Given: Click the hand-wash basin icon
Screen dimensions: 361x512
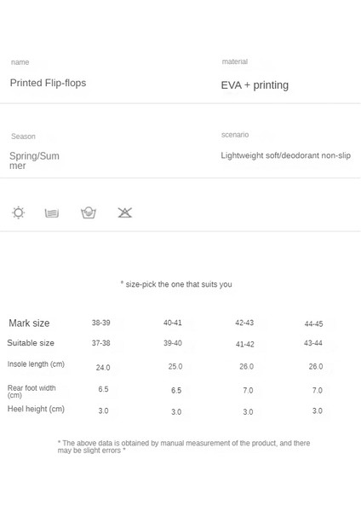Looking at the screenshot, I should [x=89, y=212].
